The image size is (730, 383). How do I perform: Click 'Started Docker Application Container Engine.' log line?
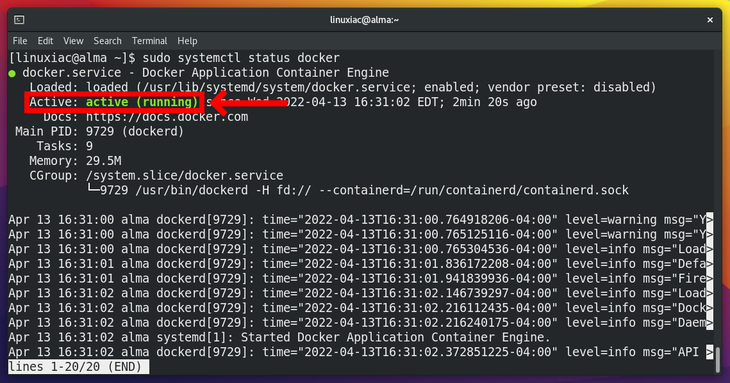[x=279, y=337]
